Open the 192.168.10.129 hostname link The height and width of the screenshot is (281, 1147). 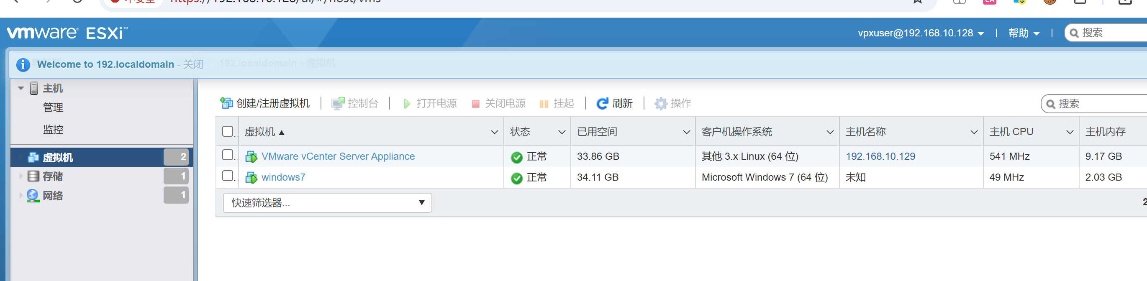coord(880,156)
